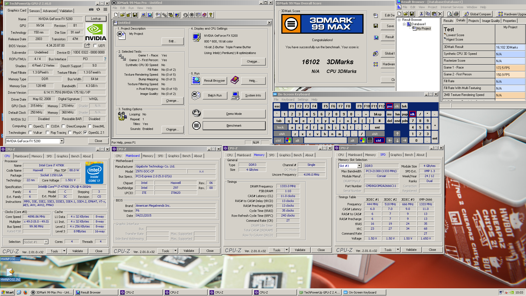
Task: Toggle the UEFI checkbox in GPU-Z
Action: 95,45
